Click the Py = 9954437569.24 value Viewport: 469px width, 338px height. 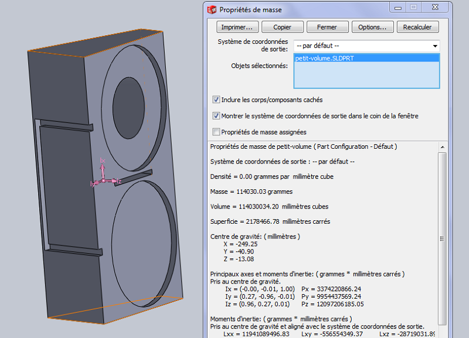331,296
